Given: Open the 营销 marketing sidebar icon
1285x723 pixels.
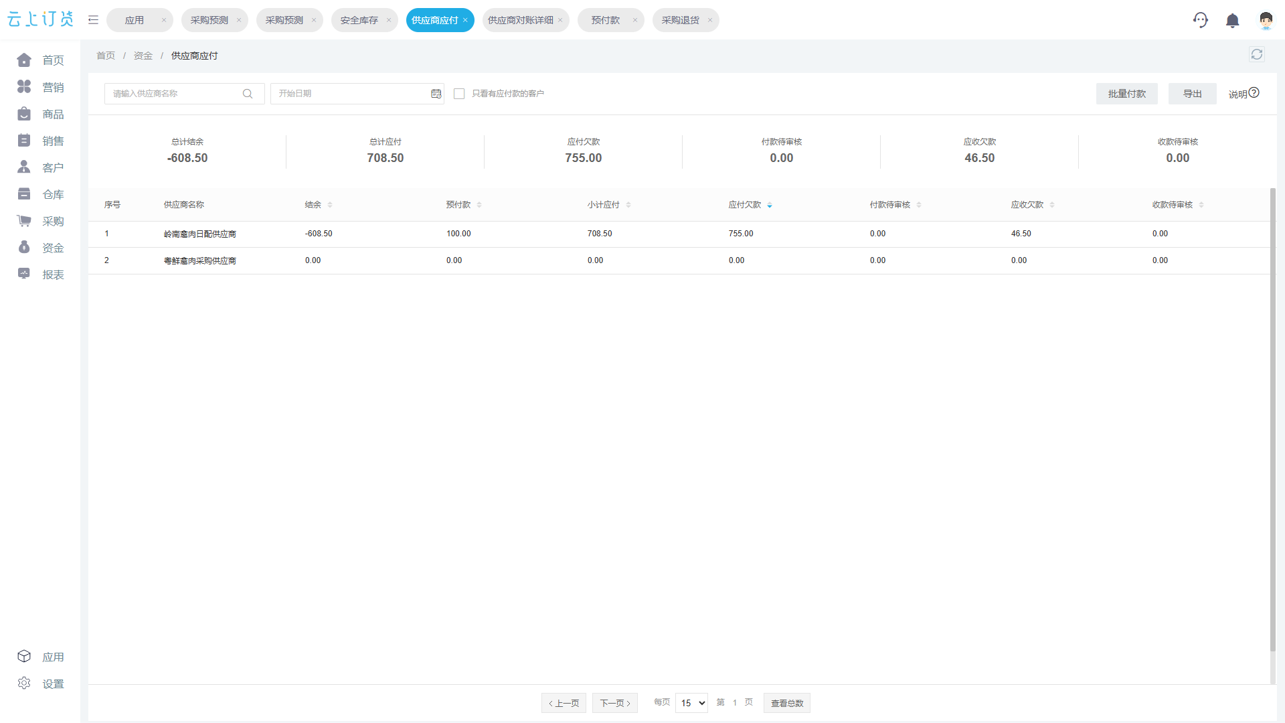Looking at the screenshot, I should [x=24, y=87].
